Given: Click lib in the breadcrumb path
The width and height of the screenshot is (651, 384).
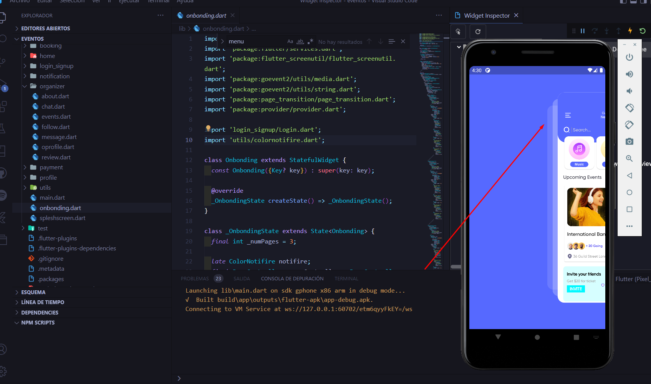Looking at the screenshot, I should (x=182, y=28).
